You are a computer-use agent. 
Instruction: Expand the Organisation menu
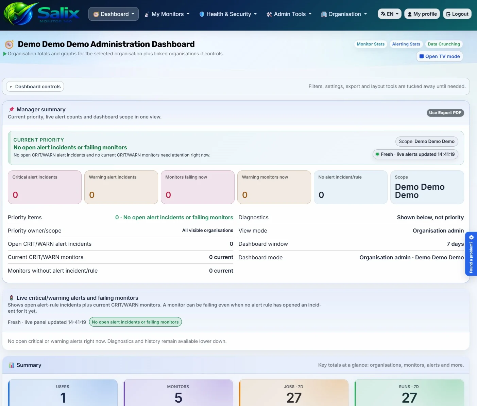(x=344, y=14)
